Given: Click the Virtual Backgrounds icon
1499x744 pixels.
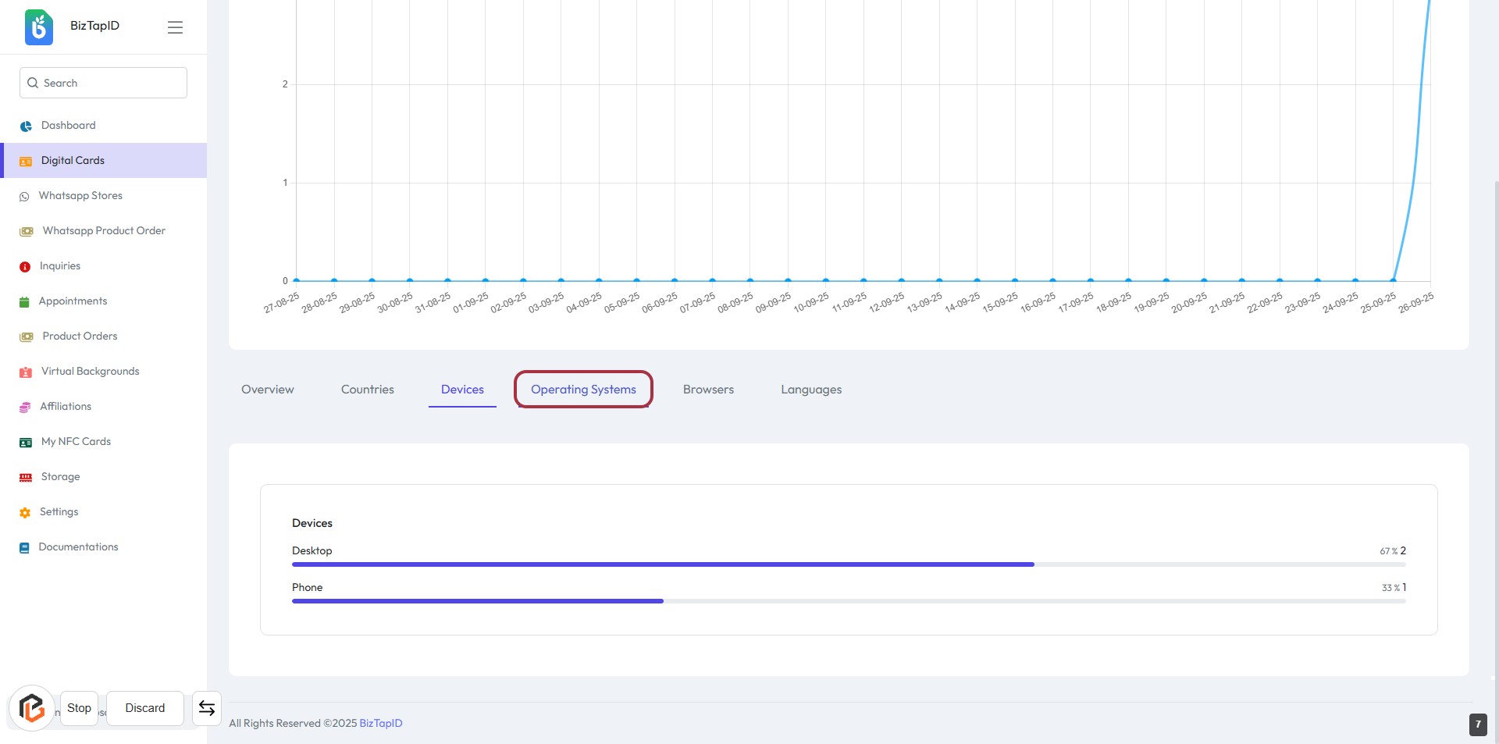Looking at the screenshot, I should tap(26, 372).
